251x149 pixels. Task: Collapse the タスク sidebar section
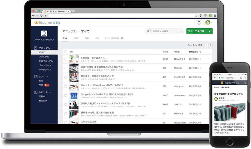click(48, 76)
